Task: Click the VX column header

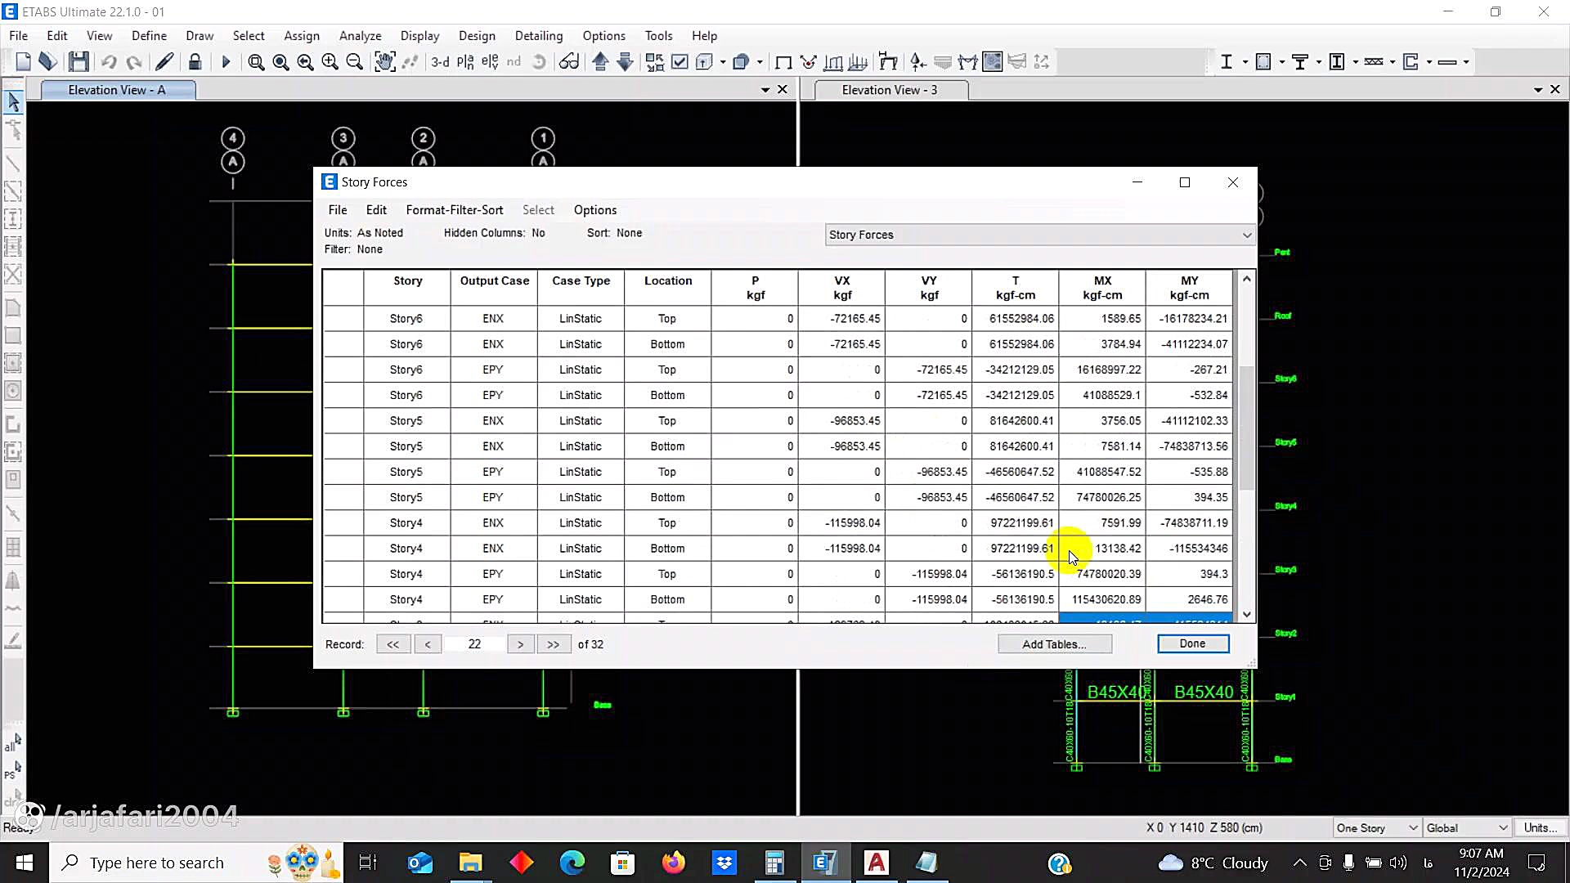Action: (x=841, y=288)
